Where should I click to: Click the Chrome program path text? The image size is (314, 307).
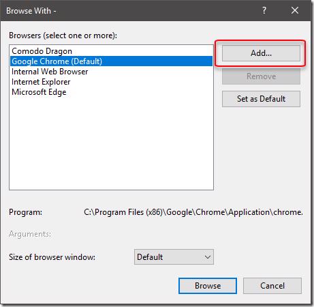pos(193,212)
